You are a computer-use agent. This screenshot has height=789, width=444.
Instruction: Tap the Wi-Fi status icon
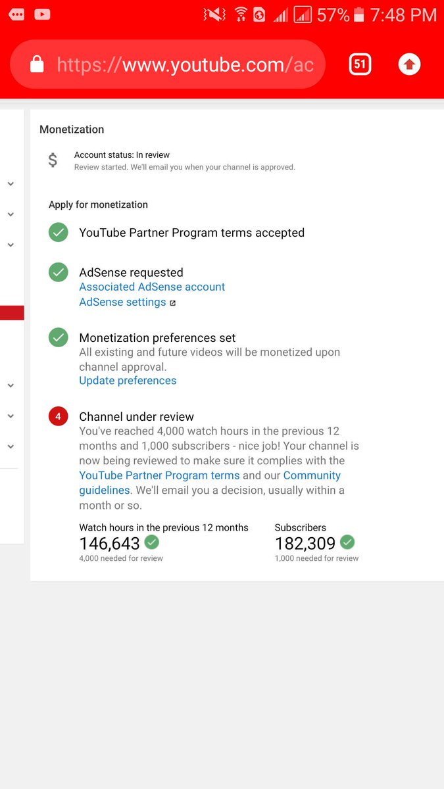pos(241,14)
